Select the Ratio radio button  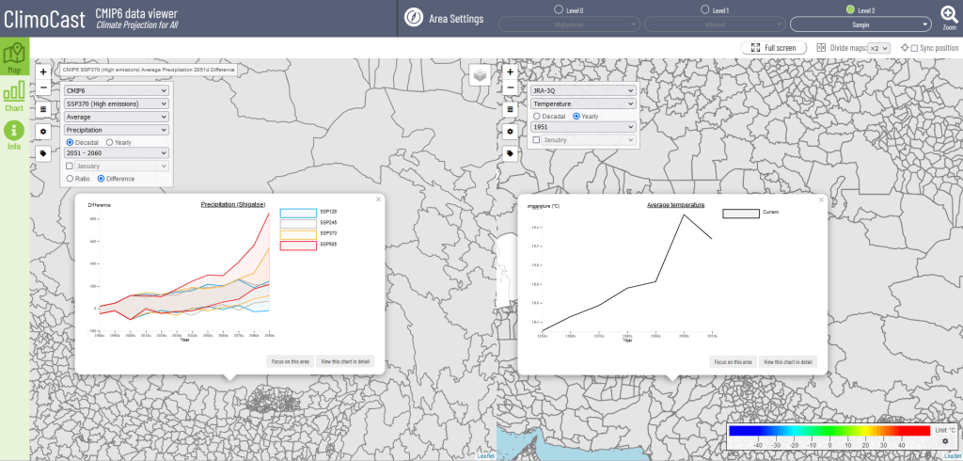tap(70, 178)
